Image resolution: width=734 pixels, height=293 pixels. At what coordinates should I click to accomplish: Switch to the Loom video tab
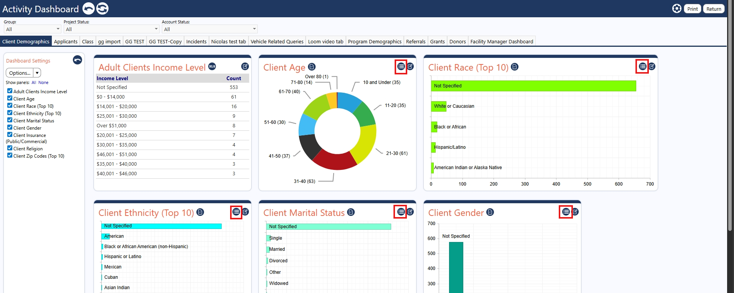click(x=326, y=41)
